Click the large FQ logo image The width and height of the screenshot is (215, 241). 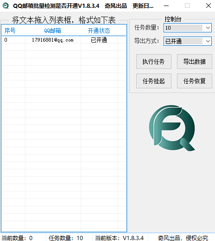(172, 128)
